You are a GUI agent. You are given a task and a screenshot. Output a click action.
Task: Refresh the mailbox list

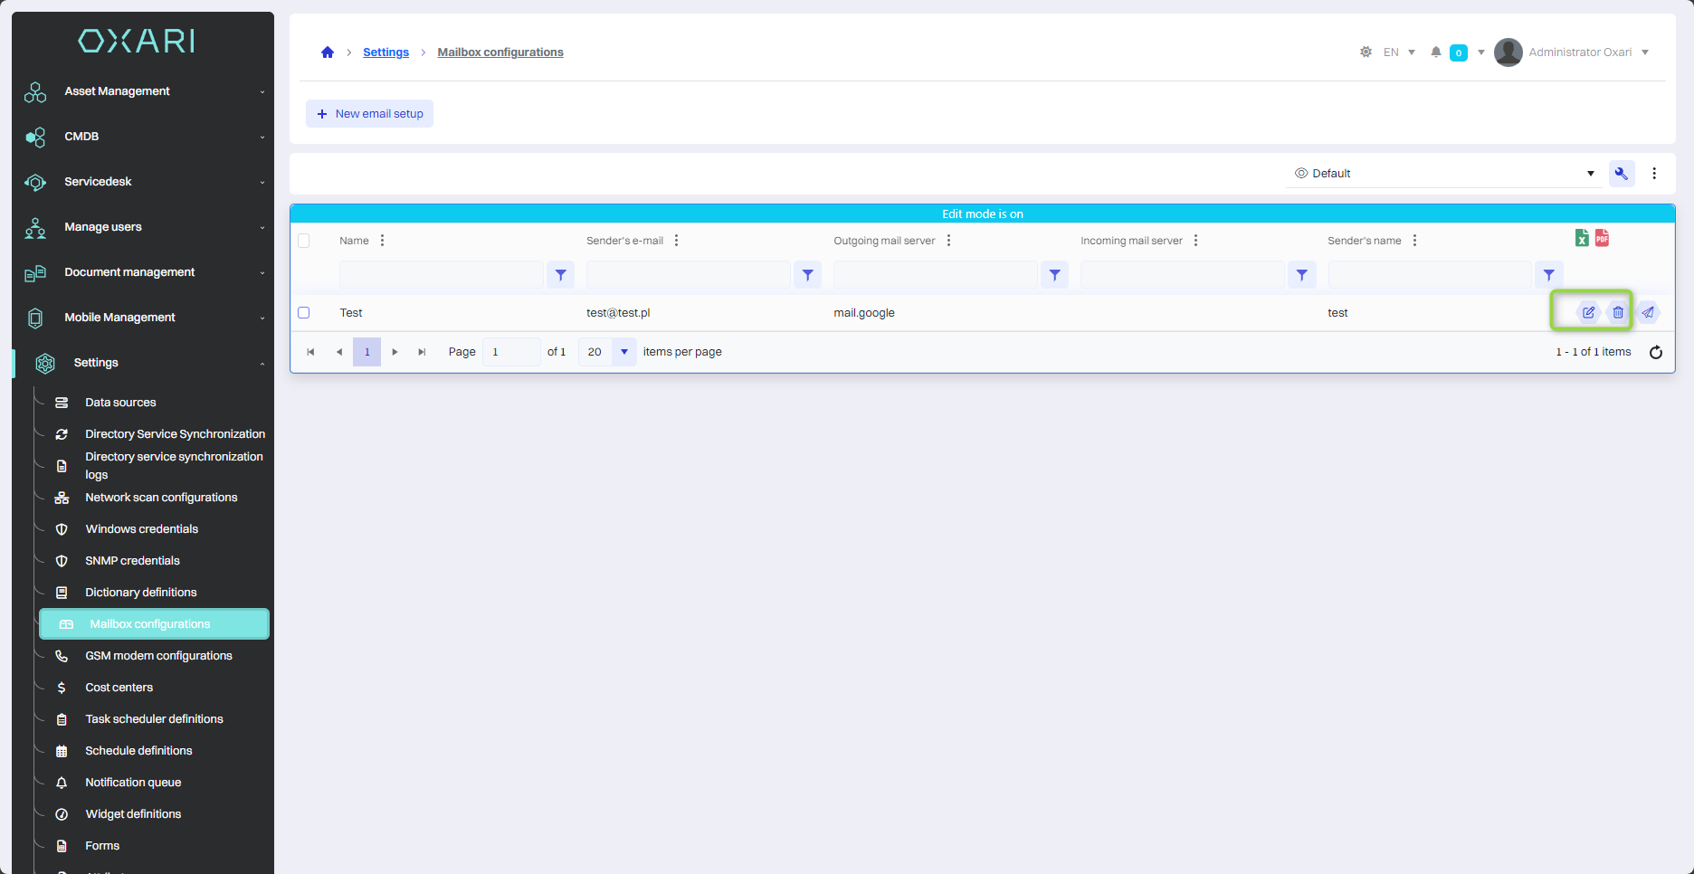click(1655, 352)
